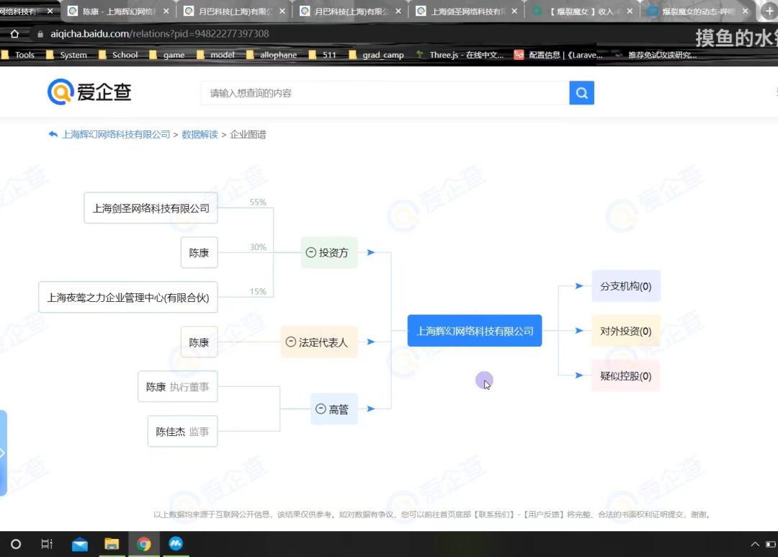Click the central 上海辉幻网络科技有限公司 node
Image resolution: width=778 pixels, height=557 pixels.
click(475, 331)
